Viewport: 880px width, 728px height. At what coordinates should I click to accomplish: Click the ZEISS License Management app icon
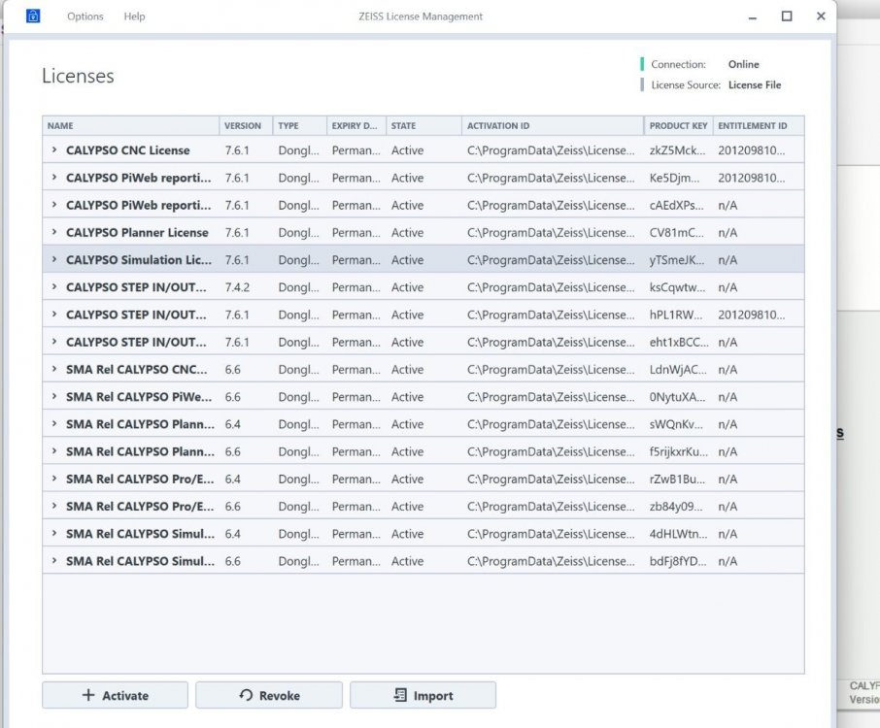click(x=33, y=17)
